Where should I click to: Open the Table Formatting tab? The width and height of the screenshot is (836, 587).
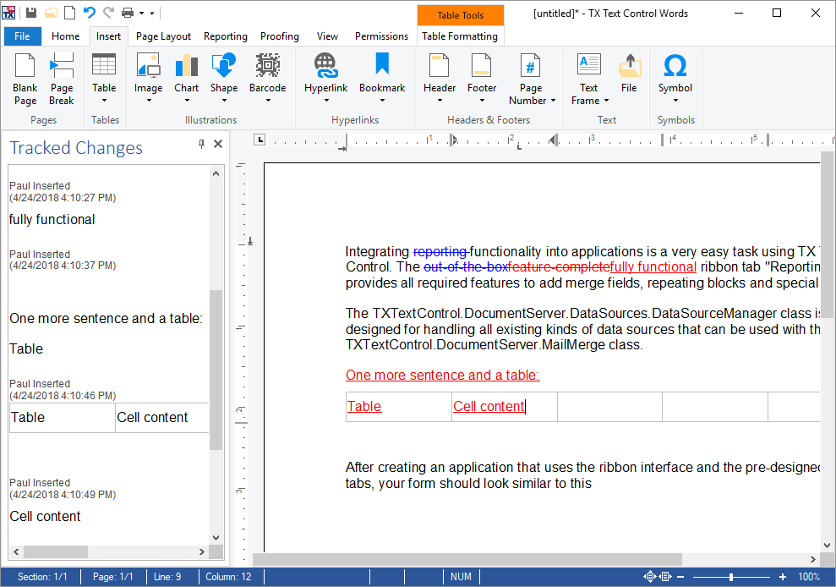coord(460,36)
